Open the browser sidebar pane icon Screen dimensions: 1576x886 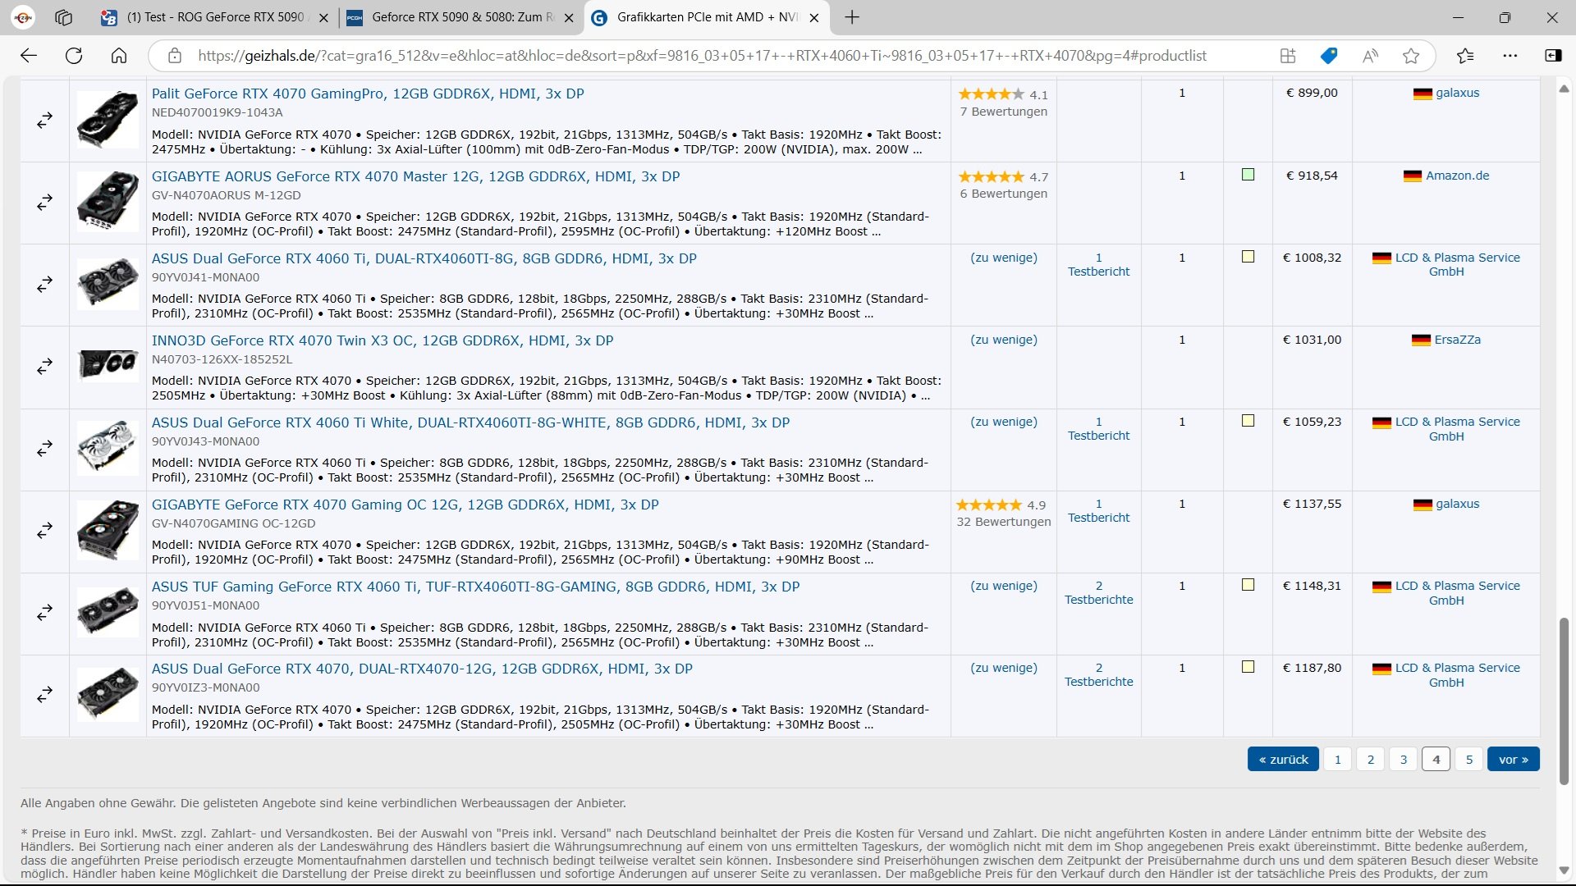pyautogui.click(x=1553, y=56)
